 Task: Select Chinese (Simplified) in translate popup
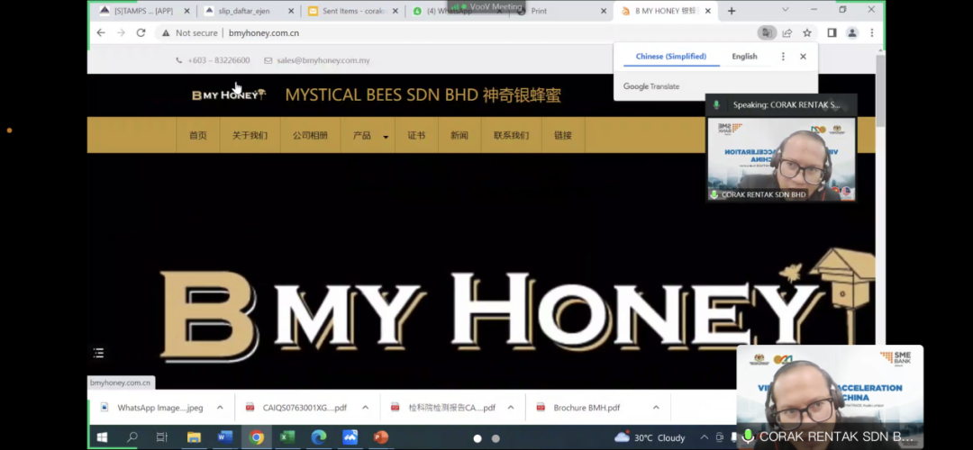click(x=671, y=57)
